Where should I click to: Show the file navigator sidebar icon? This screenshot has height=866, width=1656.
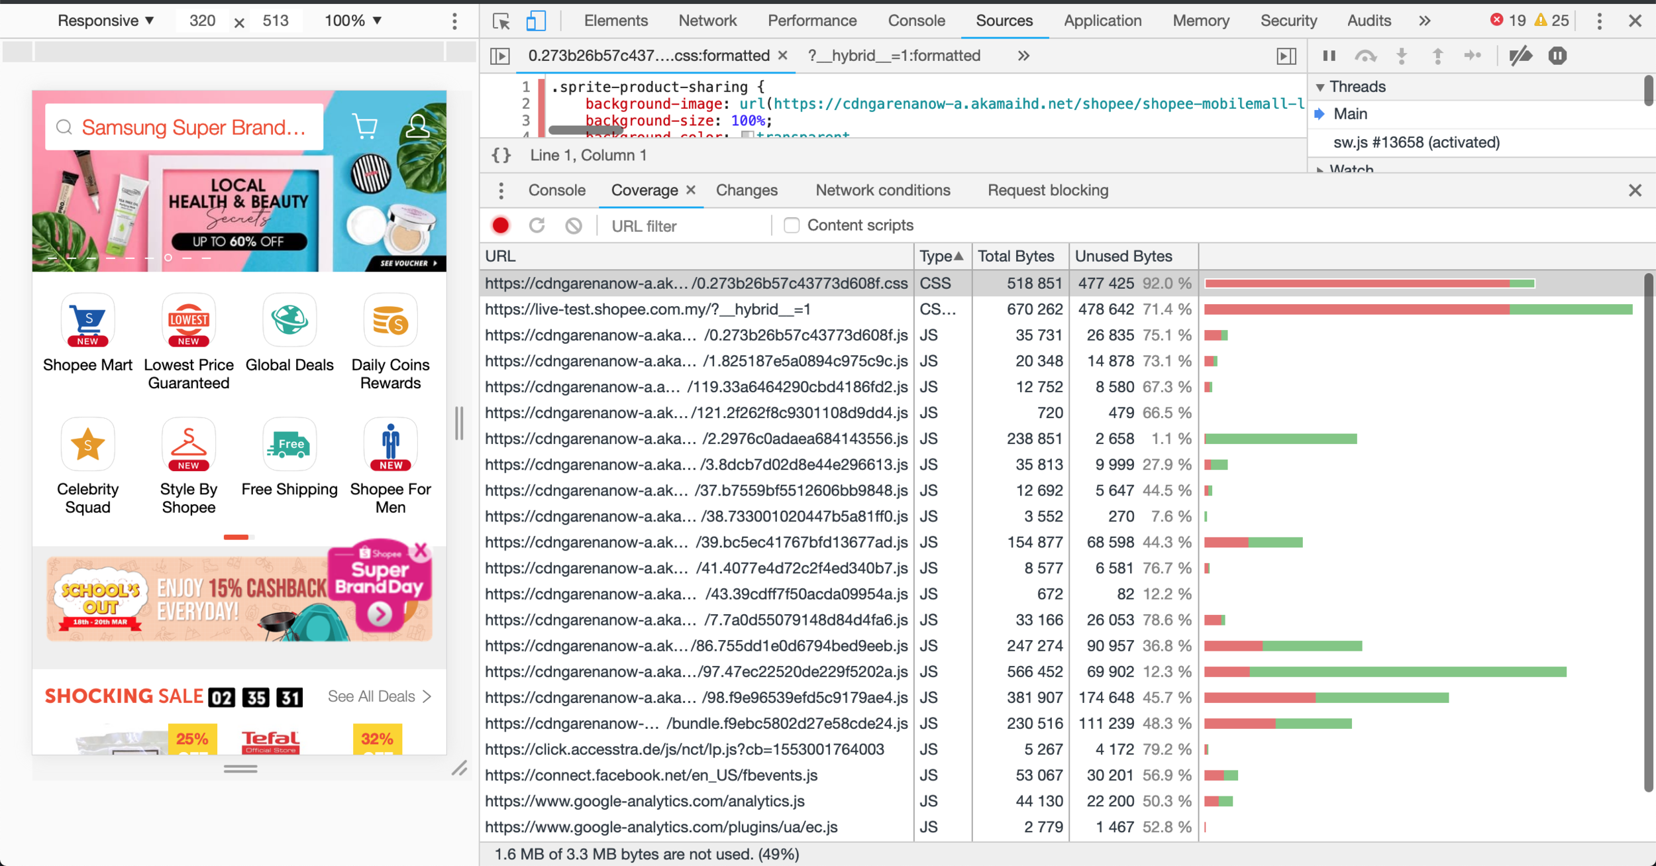coord(500,56)
